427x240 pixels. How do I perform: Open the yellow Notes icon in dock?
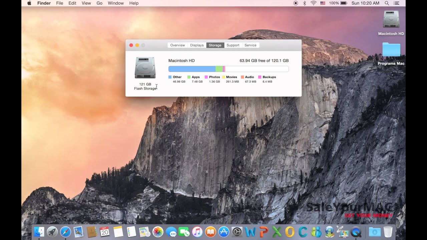click(118, 232)
